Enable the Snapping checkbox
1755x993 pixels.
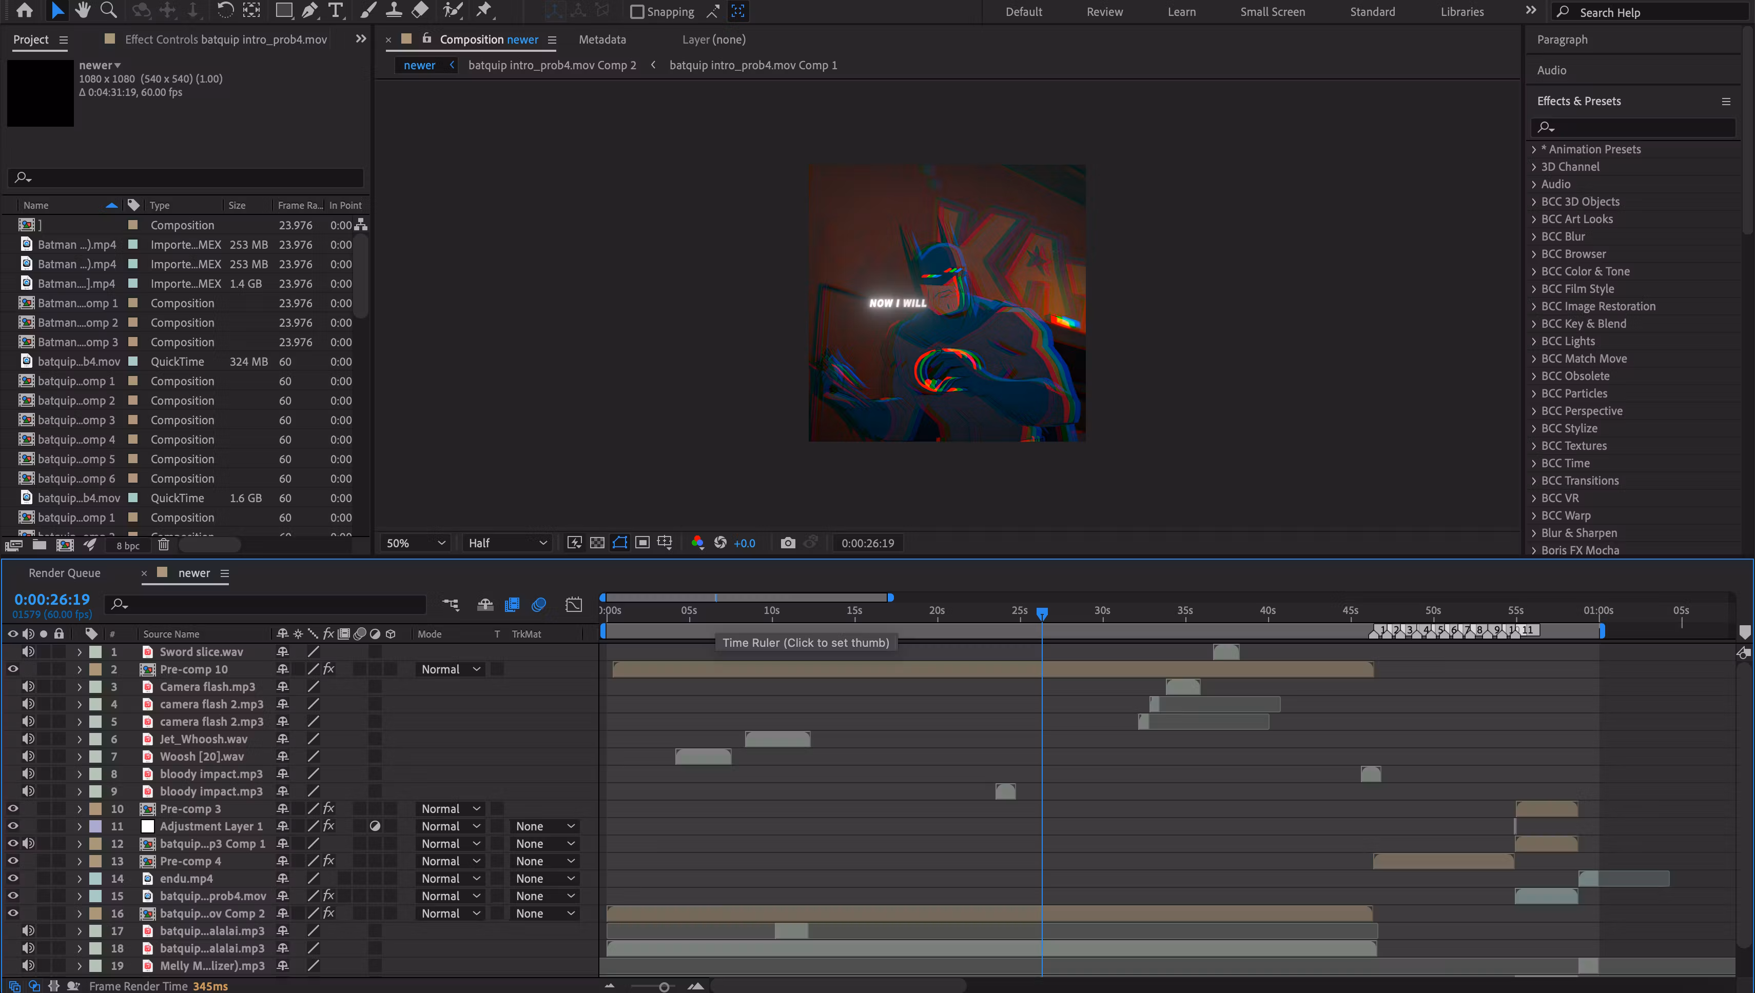[637, 12]
